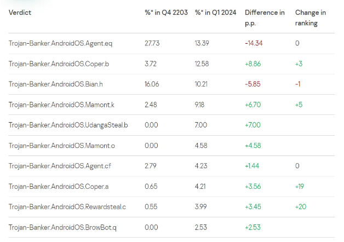
Task: Click the 27.73 Q4 percentage cell
Action: (x=152, y=43)
